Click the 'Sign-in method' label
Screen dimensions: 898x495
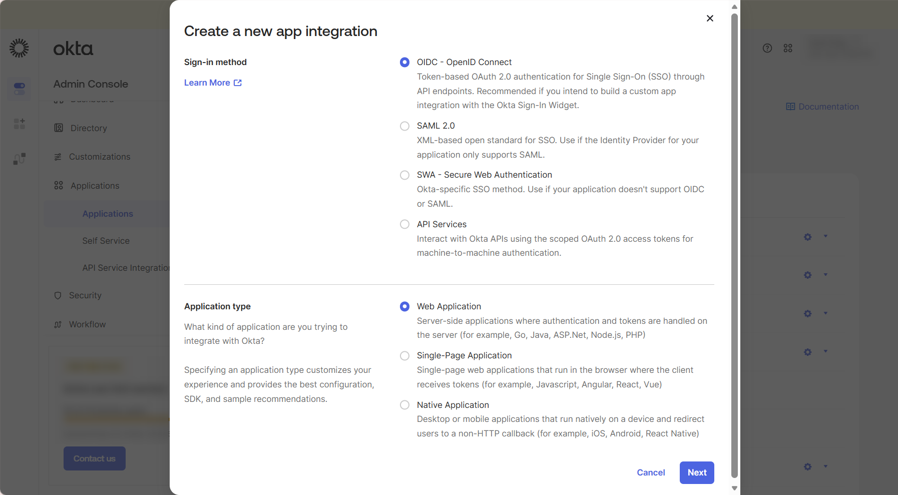[215, 62]
